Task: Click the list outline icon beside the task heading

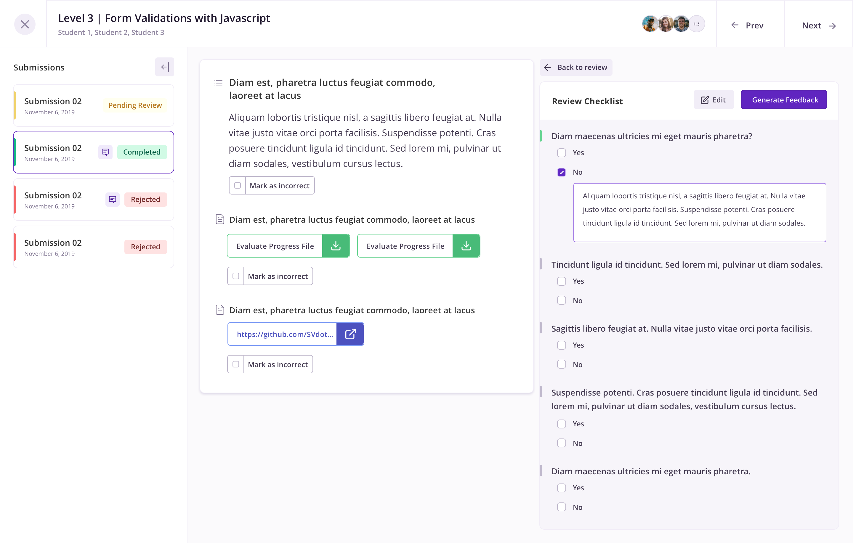Action: click(218, 83)
